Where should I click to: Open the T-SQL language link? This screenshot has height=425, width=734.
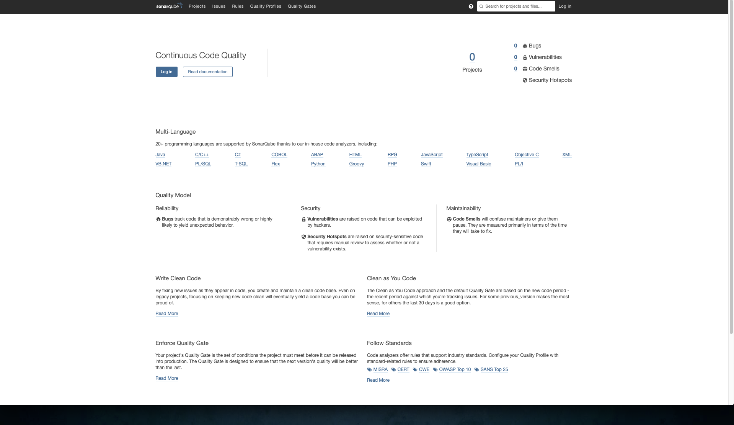pos(241,164)
